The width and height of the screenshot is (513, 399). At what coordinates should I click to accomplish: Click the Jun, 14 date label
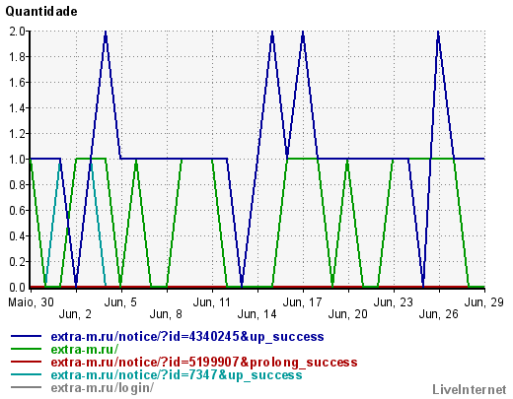coord(256,314)
